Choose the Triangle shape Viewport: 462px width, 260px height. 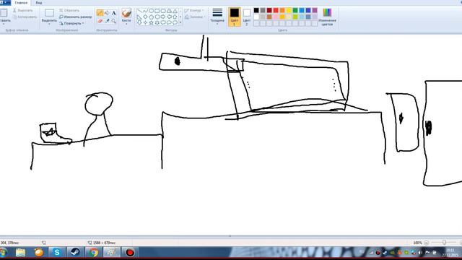[175, 11]
